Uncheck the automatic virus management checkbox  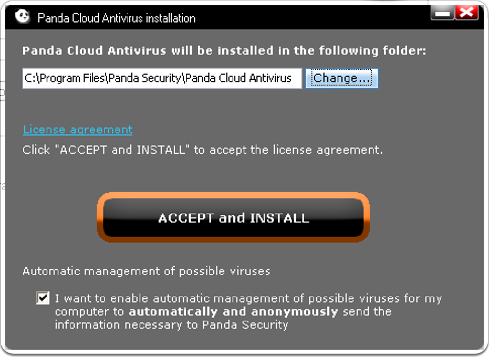[43, 298]
